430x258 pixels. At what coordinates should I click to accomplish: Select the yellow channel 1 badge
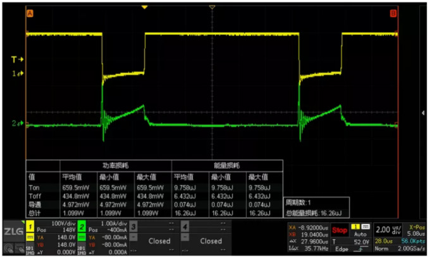29,225
